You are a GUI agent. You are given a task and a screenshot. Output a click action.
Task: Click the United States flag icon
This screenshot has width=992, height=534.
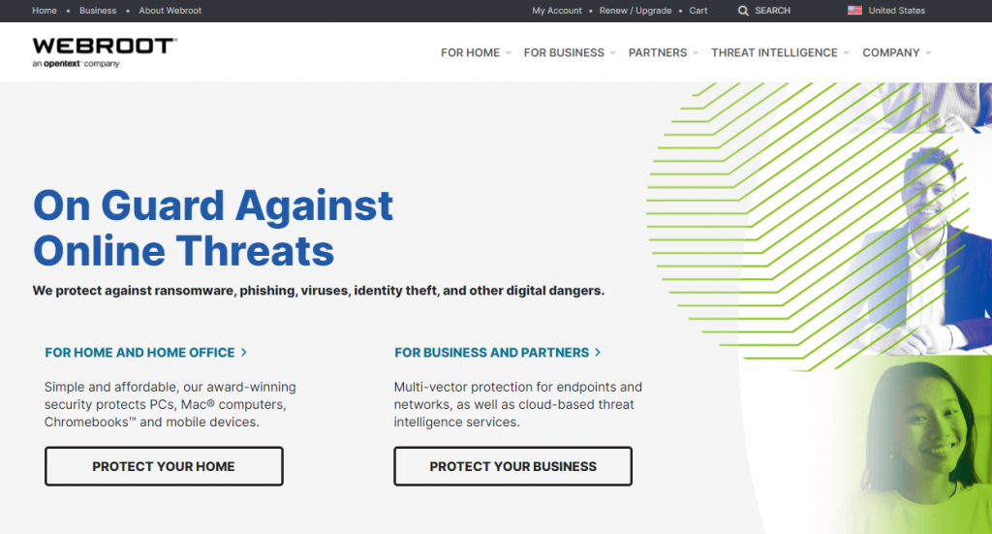point(854,10)
